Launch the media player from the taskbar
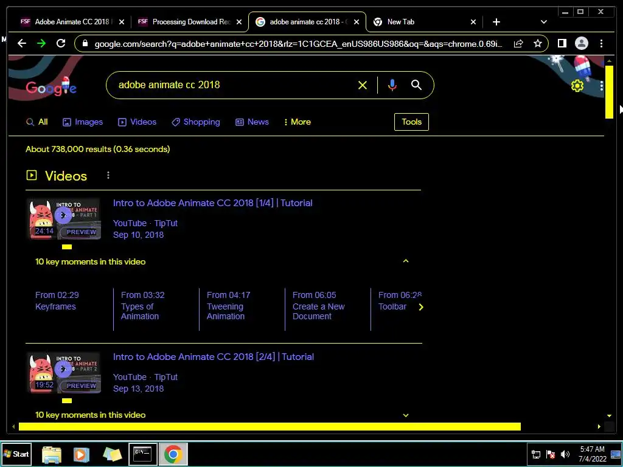The image size is (623, 467). coord(81,454)
